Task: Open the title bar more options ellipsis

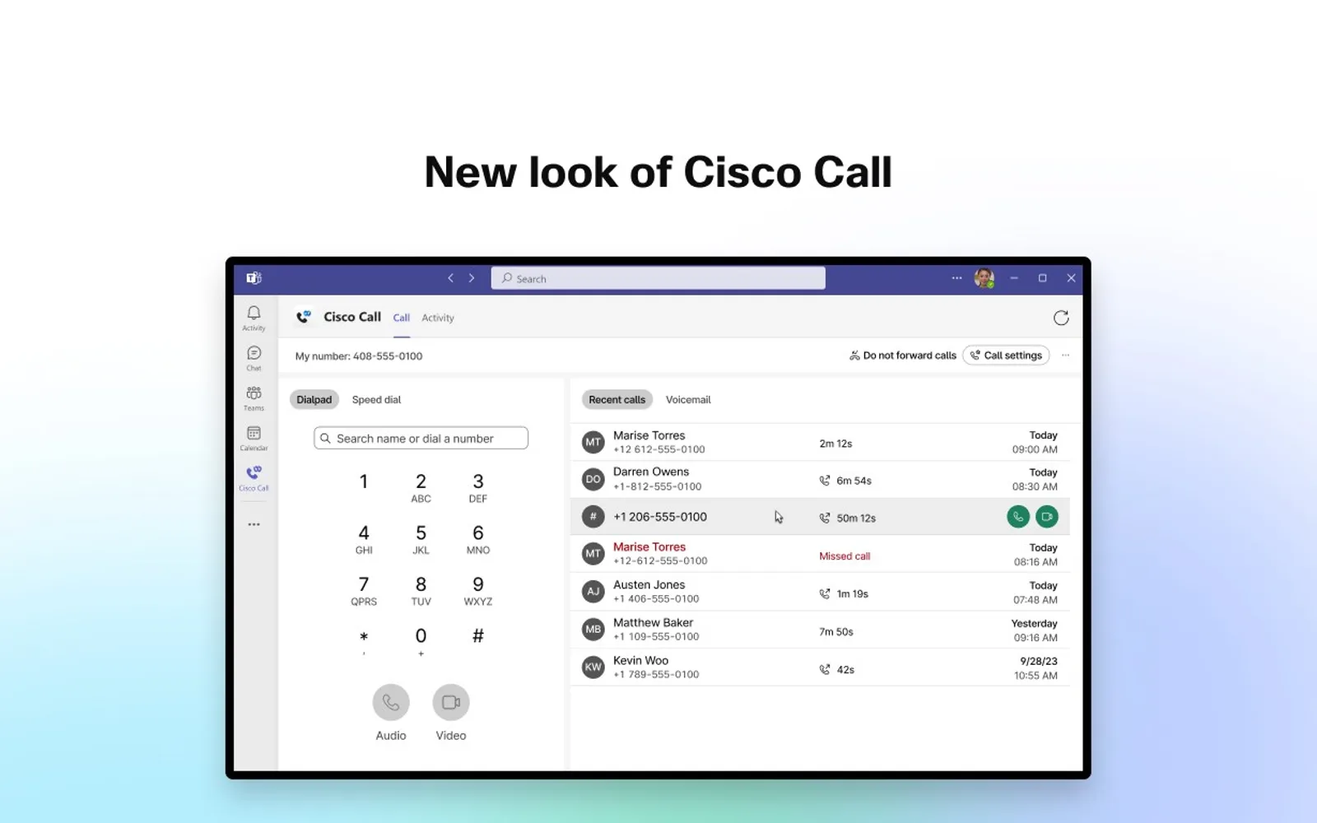Action: coord(956,278)
